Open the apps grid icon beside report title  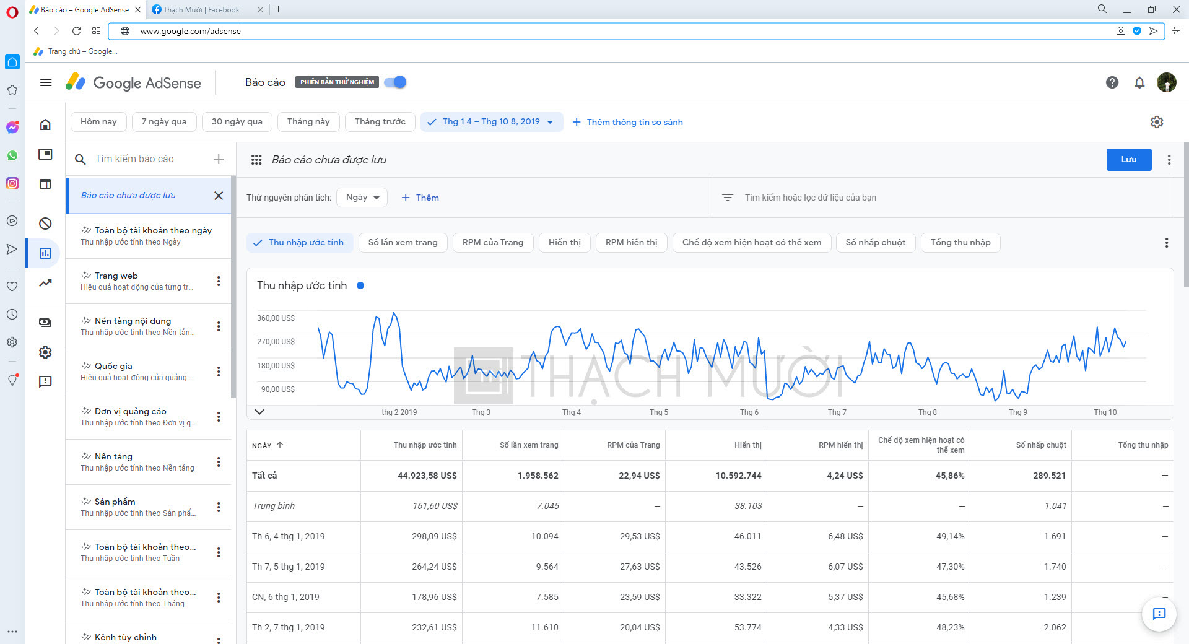256,160
